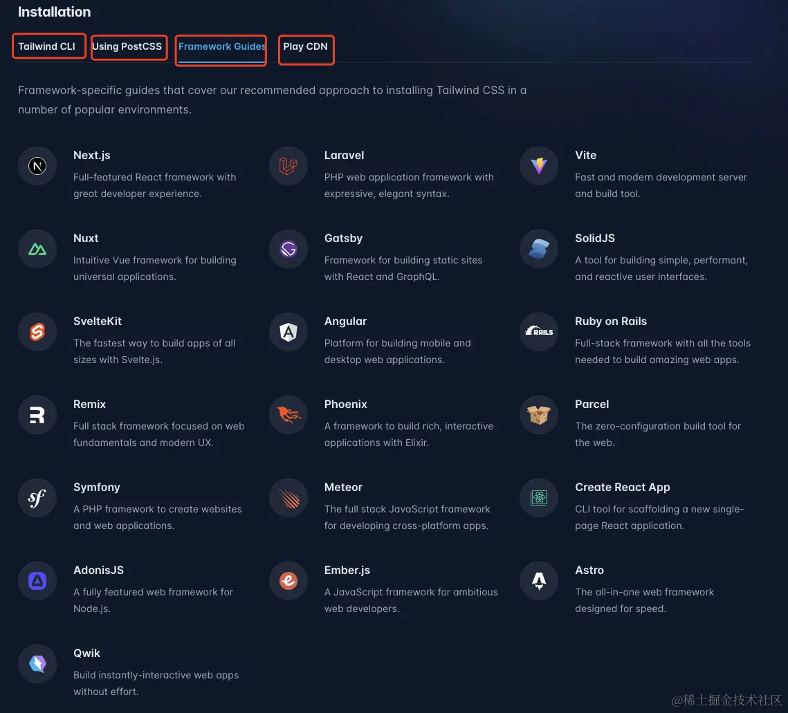This screenshot has width=788, height=713.
Task: Switch to the Tailwind CLI tab
Action: pyautogui.click(x=47, y=46)
